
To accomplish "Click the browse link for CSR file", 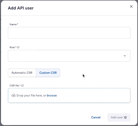I will [x=52, y=95].
